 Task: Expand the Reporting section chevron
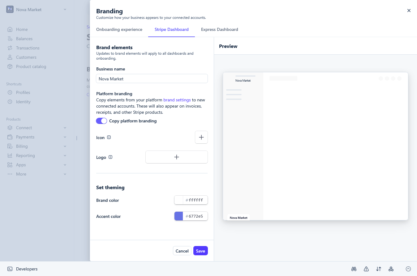click(x=65, y=155)
